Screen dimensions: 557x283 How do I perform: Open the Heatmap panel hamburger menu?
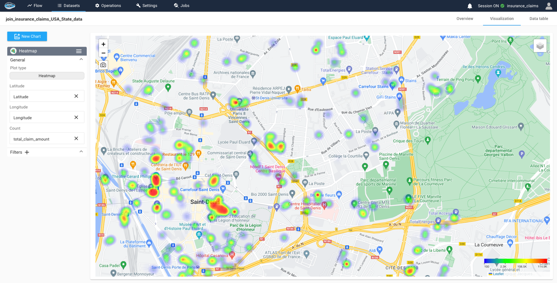[79, 51]
